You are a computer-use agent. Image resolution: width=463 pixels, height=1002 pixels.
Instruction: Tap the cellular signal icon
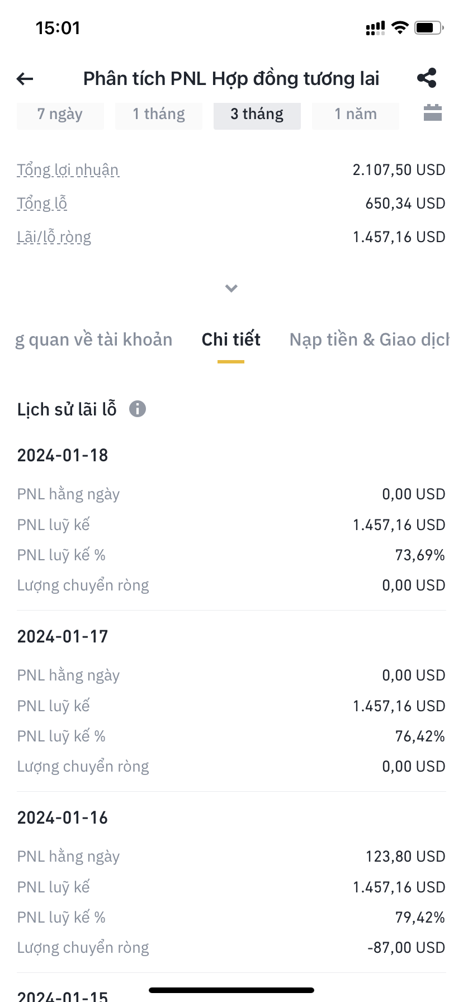point(375,28)
